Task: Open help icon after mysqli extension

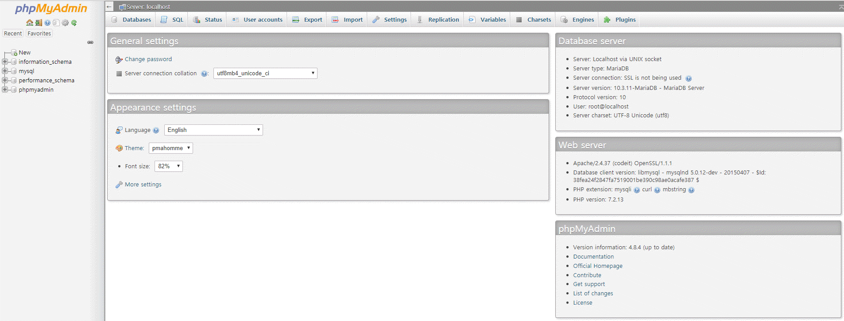Action: [637, 190]
